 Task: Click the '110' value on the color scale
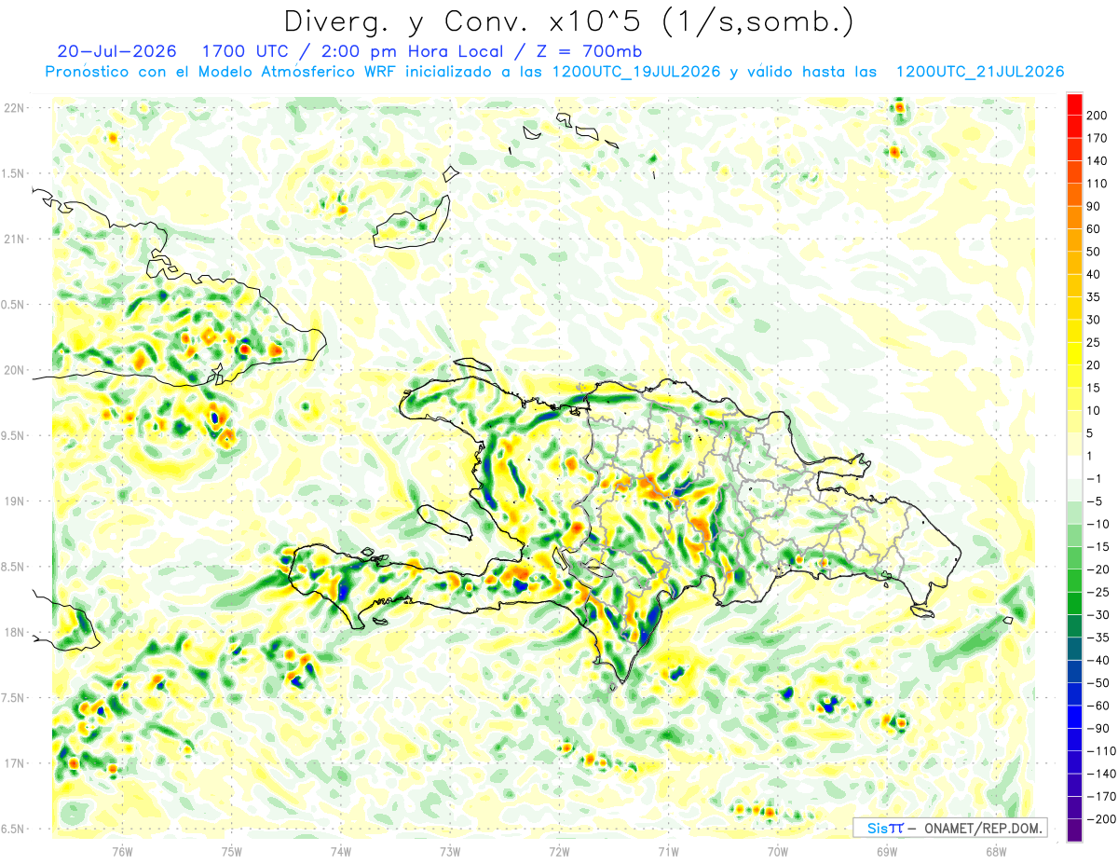click(x=1097, y=183)
